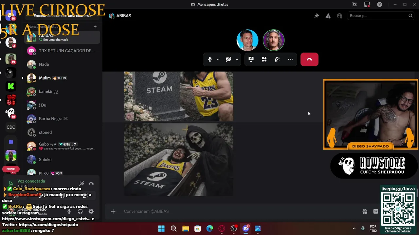419x235 pixels.
Task: Open the GIF picker
Action: click(x=375, y=211)
